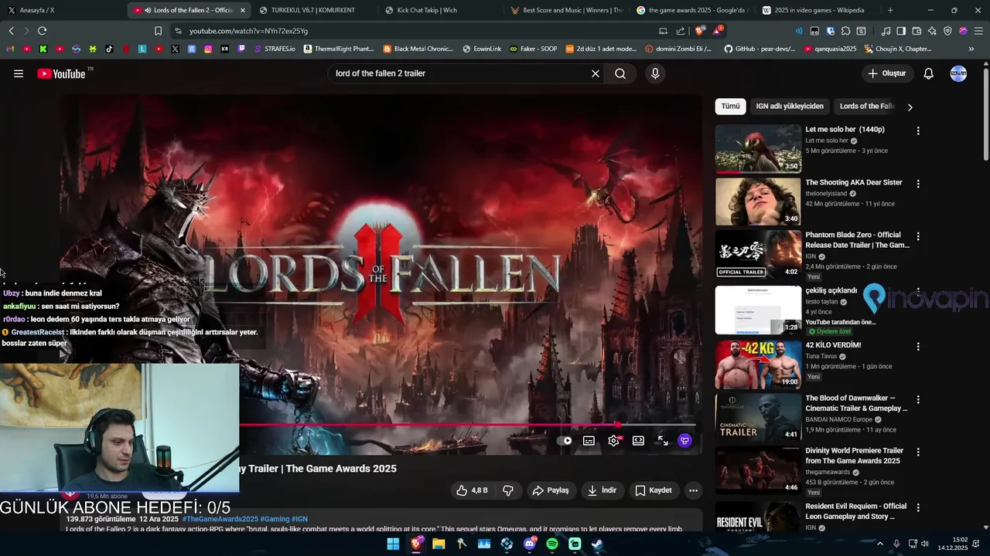Start voice search with microphone icon
The width and height of the screenshot is (990, 556).
point(655,73)
